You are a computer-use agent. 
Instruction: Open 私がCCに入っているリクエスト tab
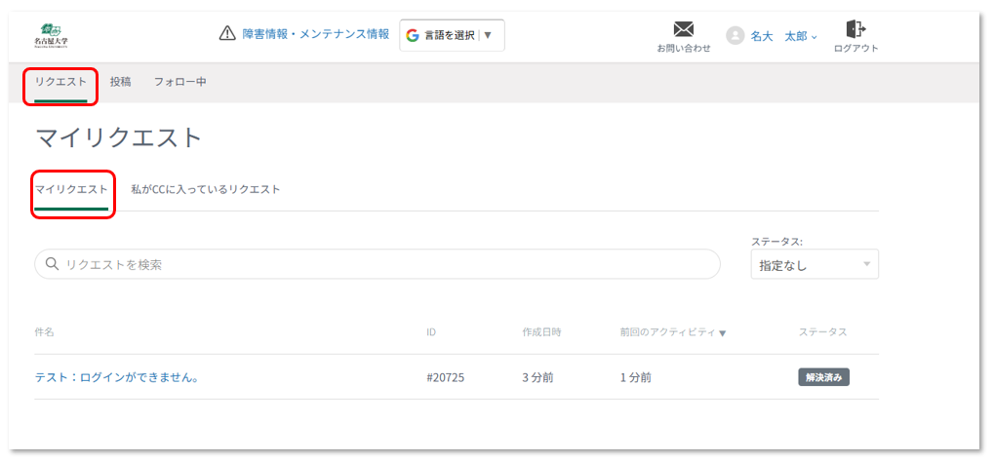205,189
